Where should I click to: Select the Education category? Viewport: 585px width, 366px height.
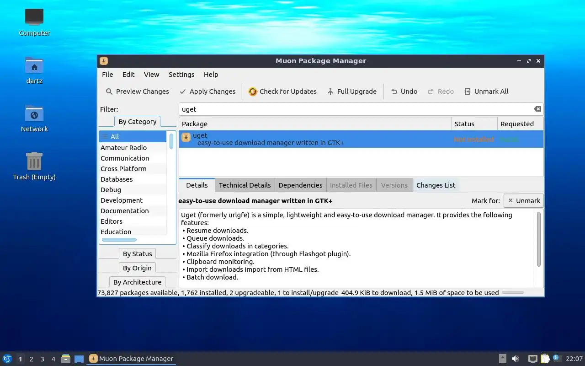coord(133,232)
